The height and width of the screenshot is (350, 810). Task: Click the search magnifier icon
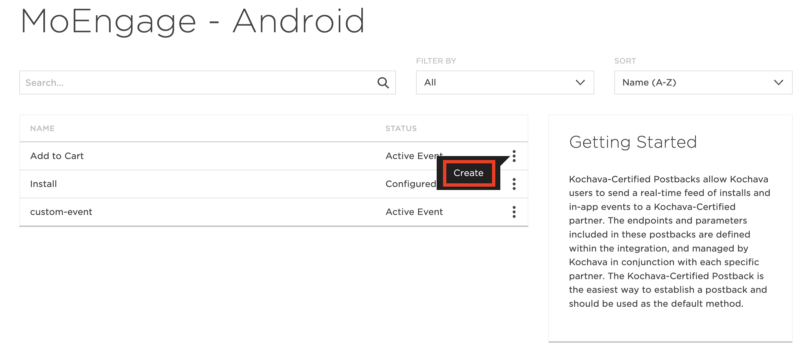point(383,83)
